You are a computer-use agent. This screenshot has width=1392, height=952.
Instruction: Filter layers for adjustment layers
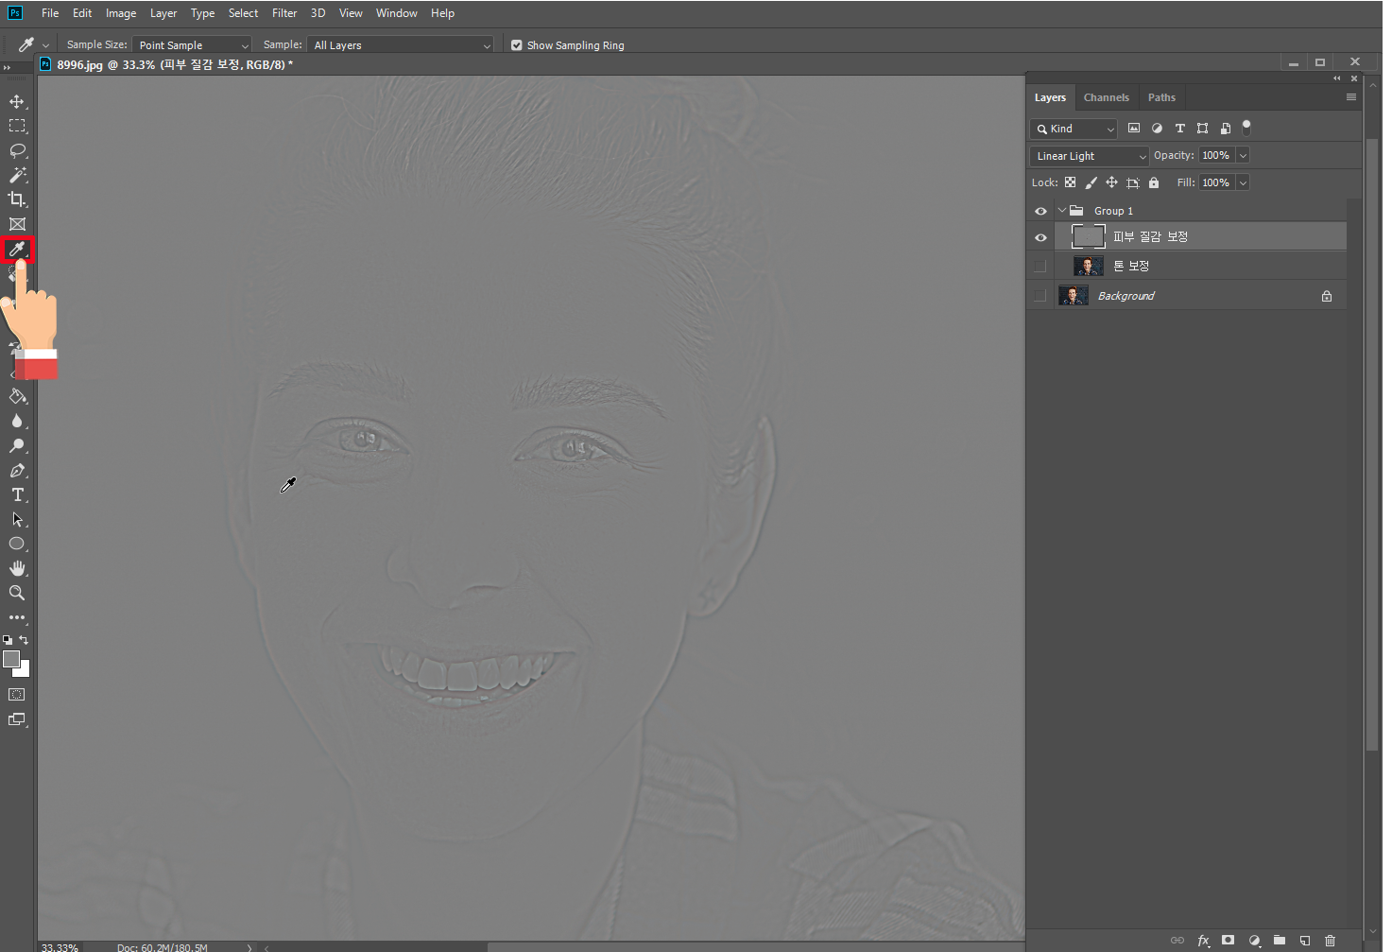pyautogui.click(x=1157, y=128)
